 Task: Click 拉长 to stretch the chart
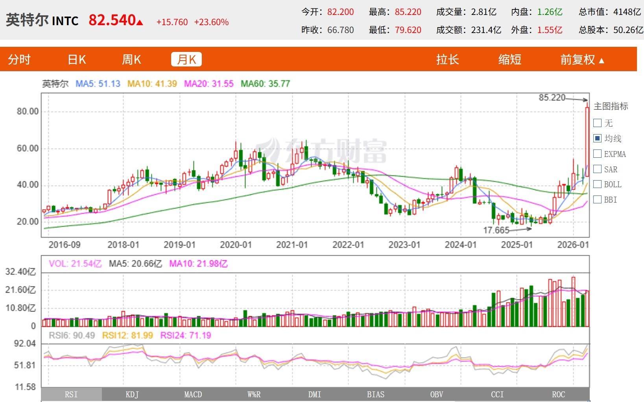click(x=447, y=59)
